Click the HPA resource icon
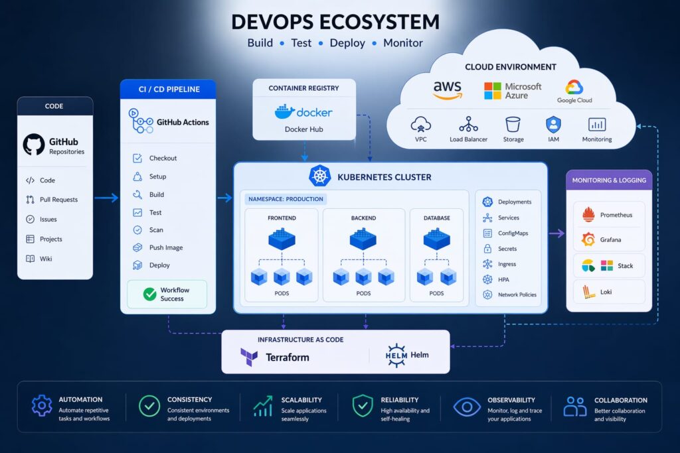Image resolution: width=680 pixels, height=453 pixels. pos(487,279)
